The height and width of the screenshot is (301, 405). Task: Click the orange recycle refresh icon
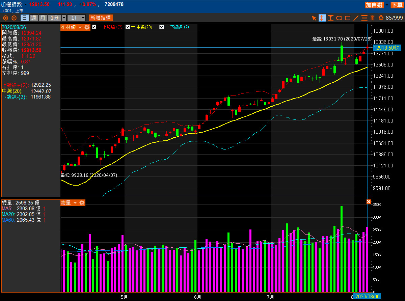coord(381,18)
